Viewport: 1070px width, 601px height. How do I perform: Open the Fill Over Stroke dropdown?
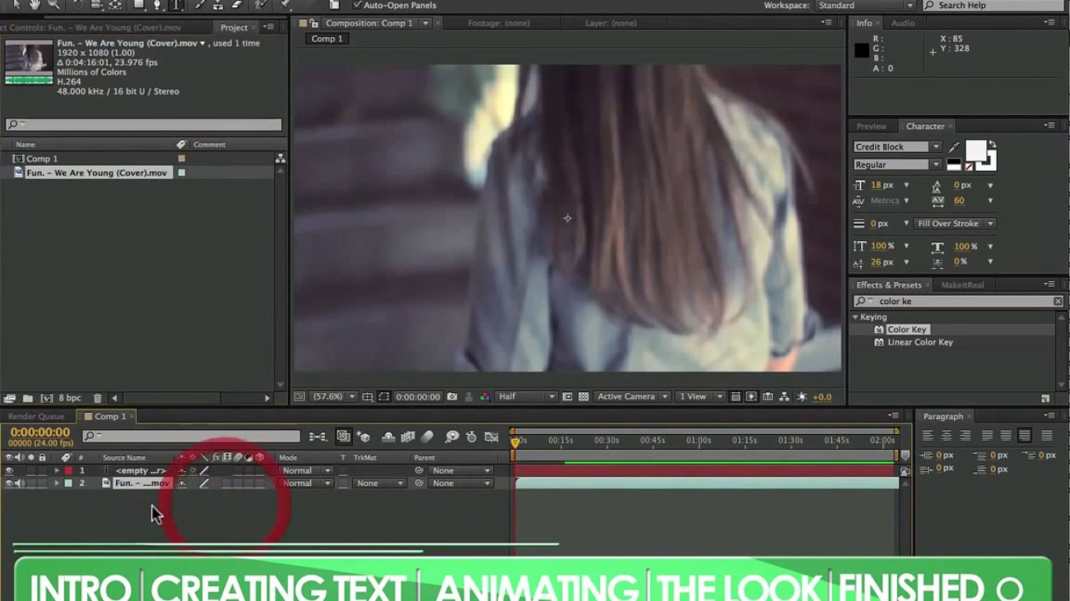point(955,224)
